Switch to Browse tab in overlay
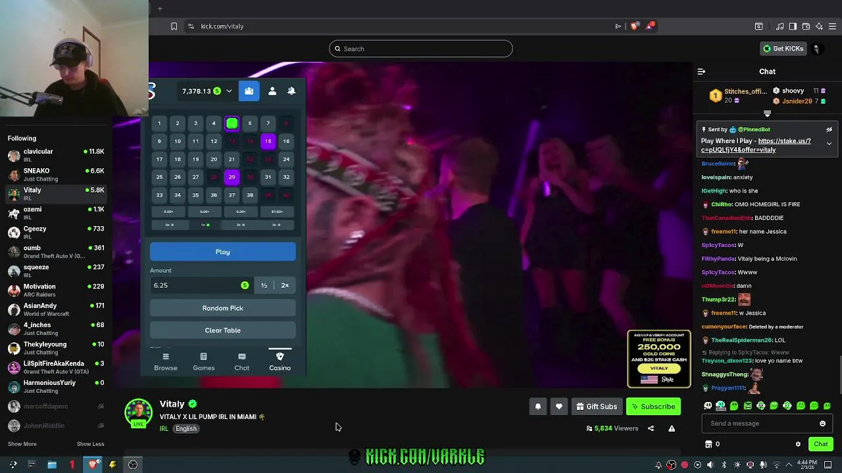 click(x=166, y=362)
